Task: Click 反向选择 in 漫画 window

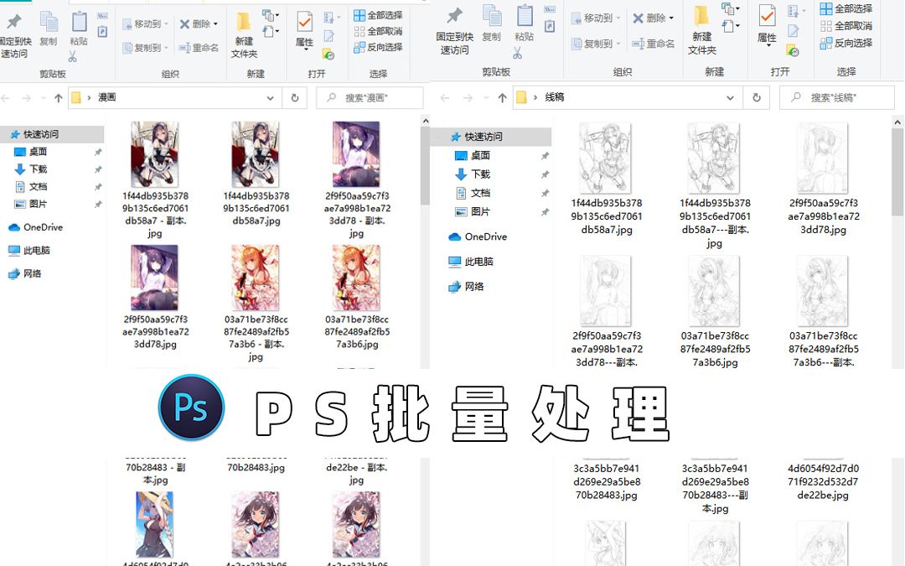Action: (378, 47)
